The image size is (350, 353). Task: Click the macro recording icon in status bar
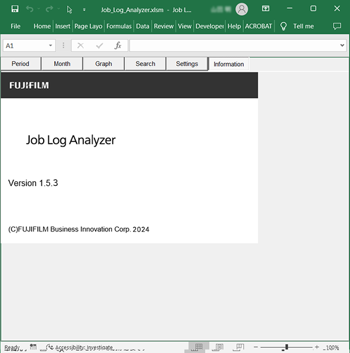(33, 347)
